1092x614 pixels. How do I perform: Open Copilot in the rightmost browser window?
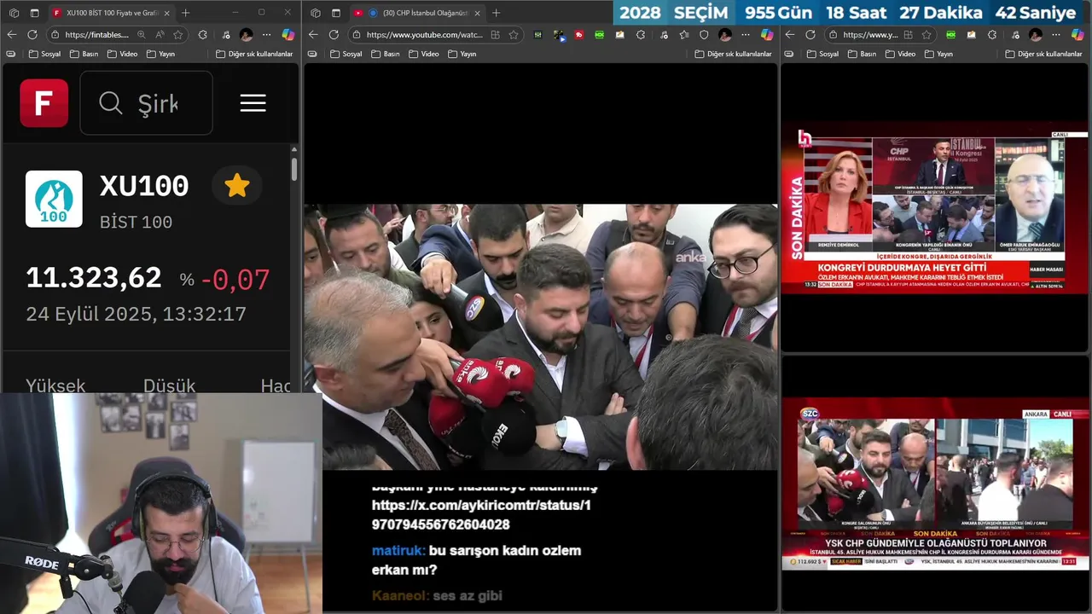tap(1077, 35)
